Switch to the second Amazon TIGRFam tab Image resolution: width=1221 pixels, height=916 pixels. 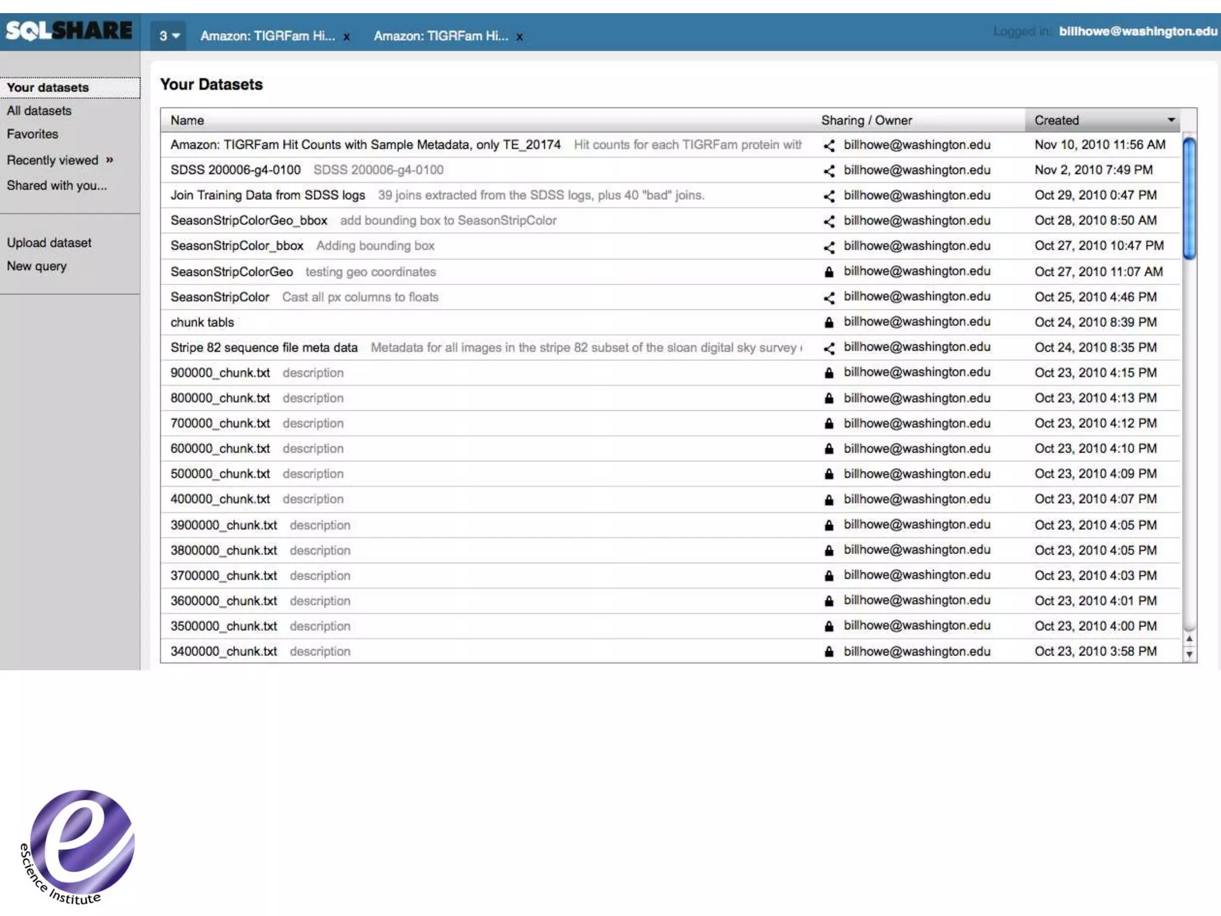tap(441, 36)
